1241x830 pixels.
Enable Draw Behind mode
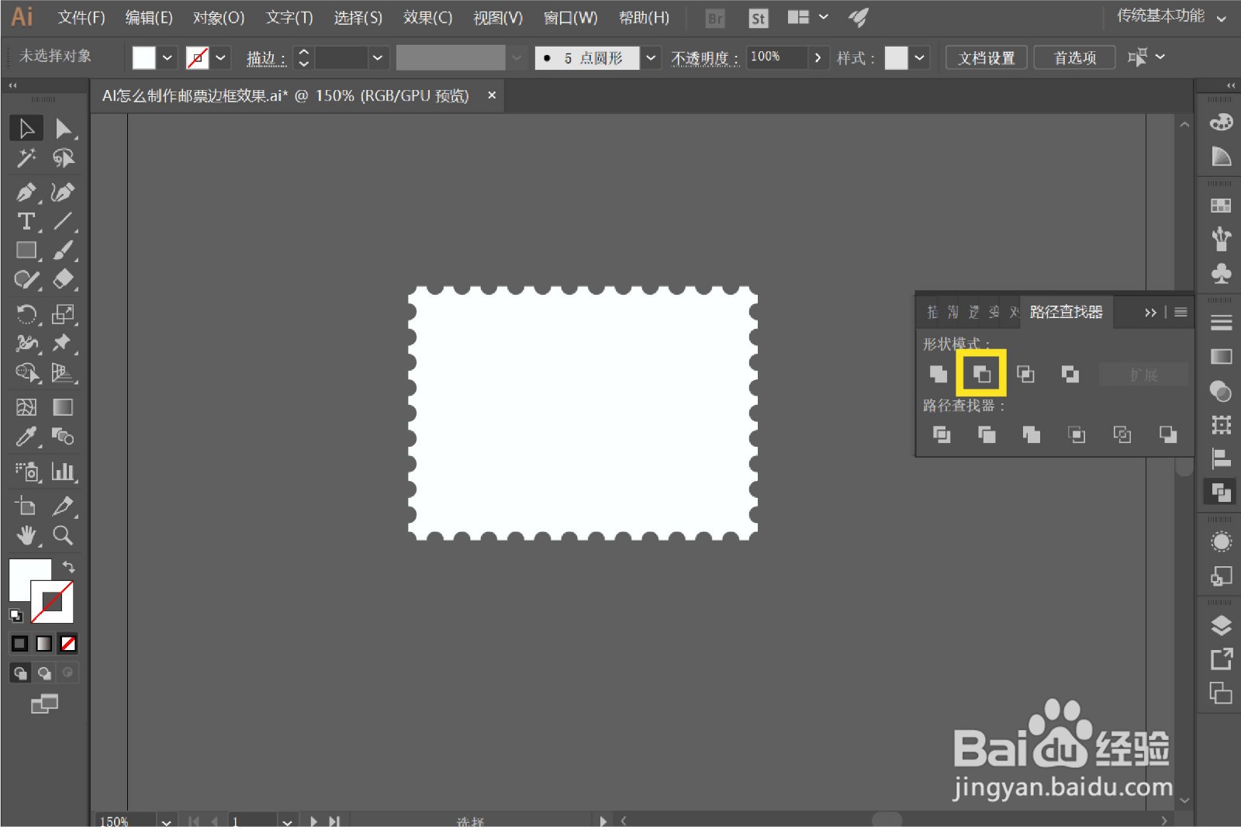(x=44, y=673)
